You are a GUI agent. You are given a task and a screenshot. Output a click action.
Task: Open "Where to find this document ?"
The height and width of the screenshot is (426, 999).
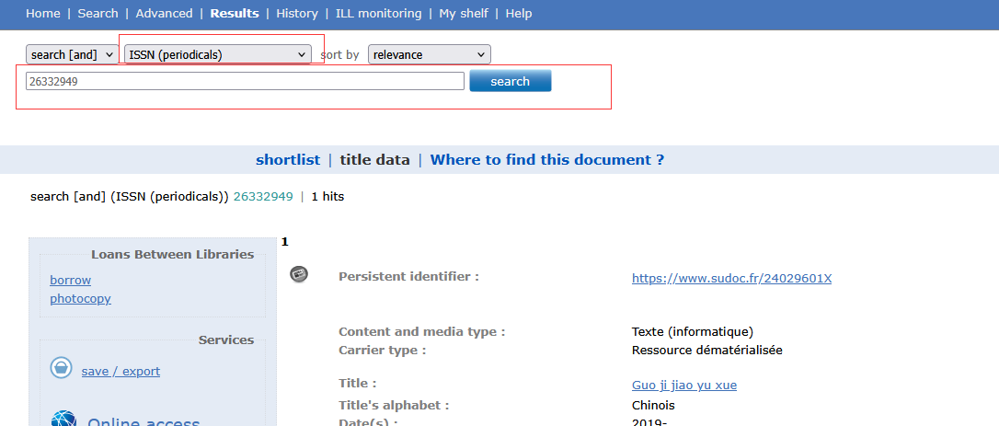547,160
